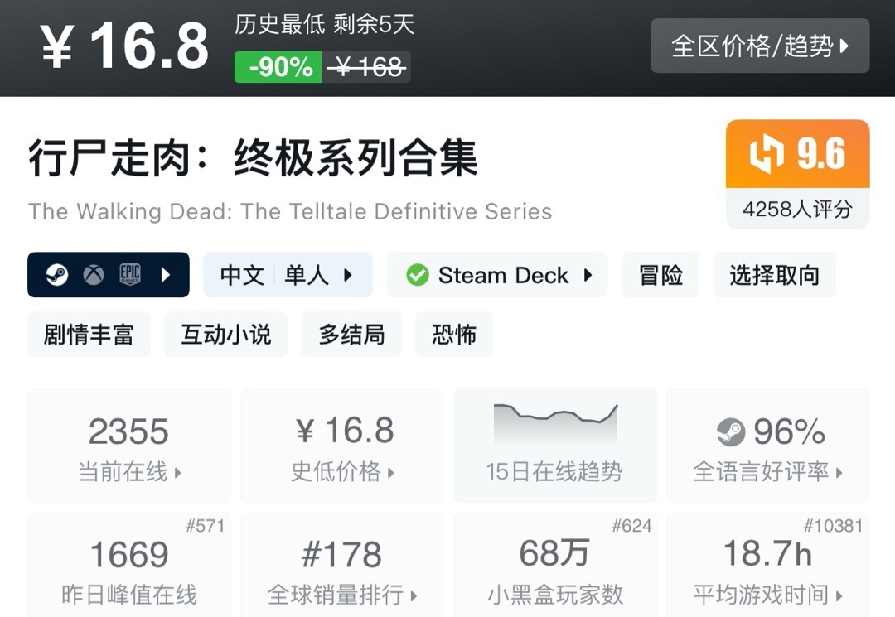Select the 恐怖 tag

[x=454, y=335]
